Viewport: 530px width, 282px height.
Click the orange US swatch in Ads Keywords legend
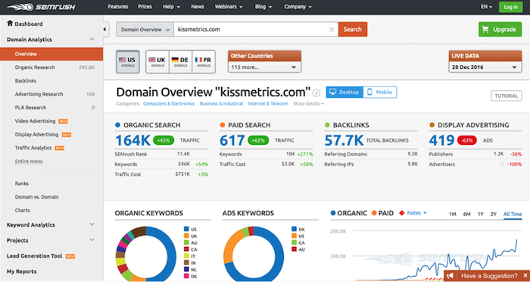click(x=294, y=236)
